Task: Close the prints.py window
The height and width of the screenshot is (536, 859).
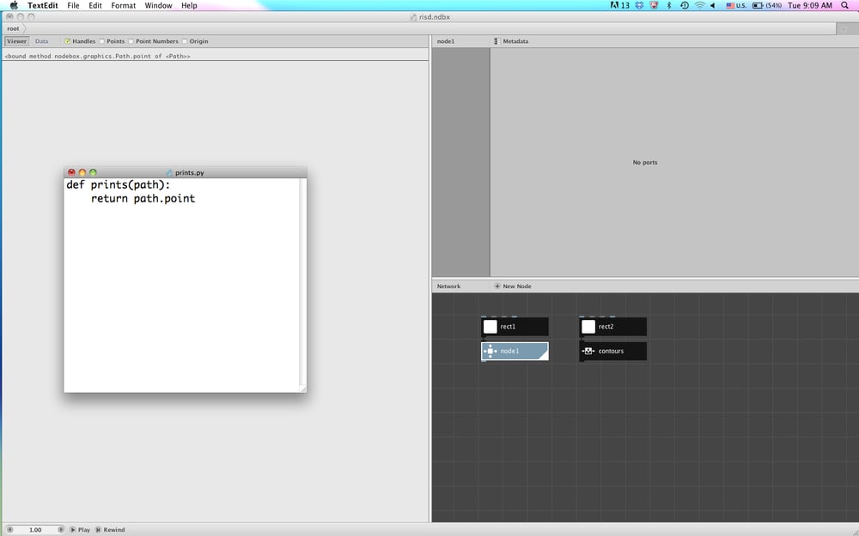Action: click(x=71, y=172)
